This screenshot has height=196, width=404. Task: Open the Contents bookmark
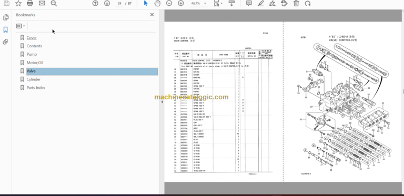click(x=34, y=46)
